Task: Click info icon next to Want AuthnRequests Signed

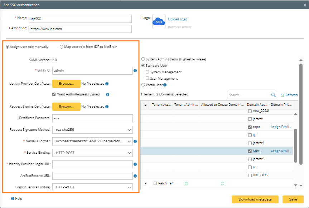Action: point(107,95)
